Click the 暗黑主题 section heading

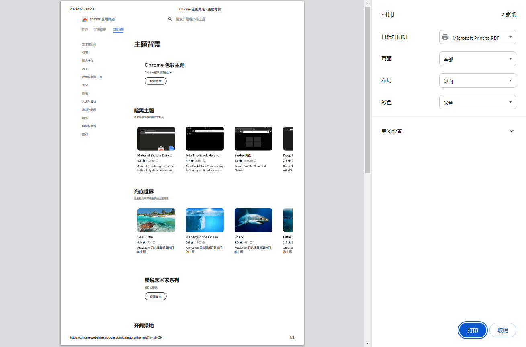pyautogui.click(x=144, y=111)
